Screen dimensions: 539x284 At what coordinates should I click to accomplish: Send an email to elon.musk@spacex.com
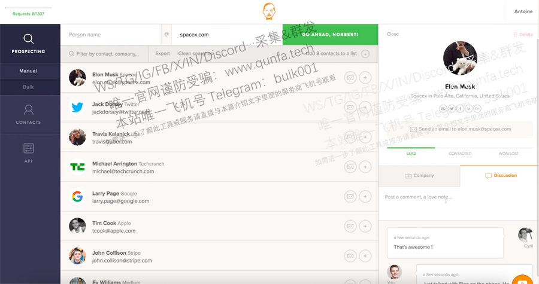click(x=461, y=129)
